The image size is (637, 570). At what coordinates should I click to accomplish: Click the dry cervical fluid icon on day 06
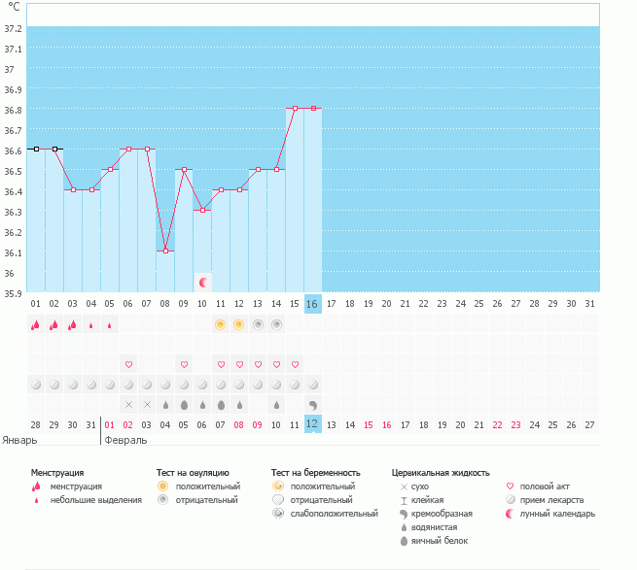pos(128,404)
